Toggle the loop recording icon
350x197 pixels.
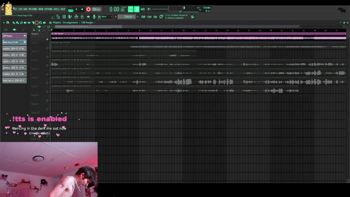pyautogui.click(x=143, y=9)
